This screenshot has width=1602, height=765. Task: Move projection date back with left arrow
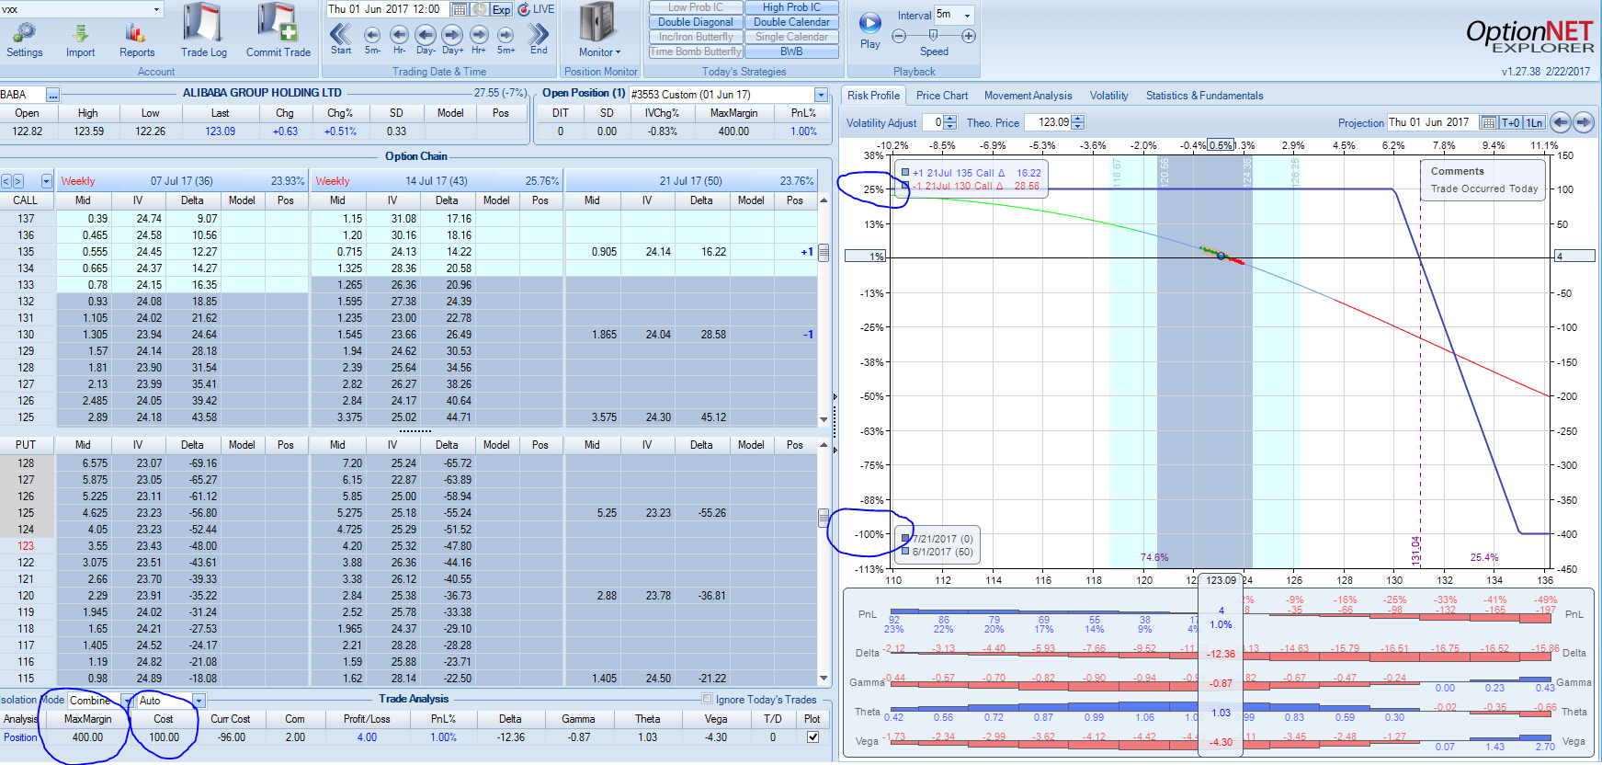1560,122
